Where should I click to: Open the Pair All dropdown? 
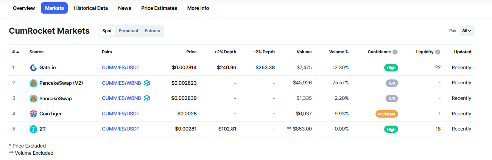coord(467,31)
